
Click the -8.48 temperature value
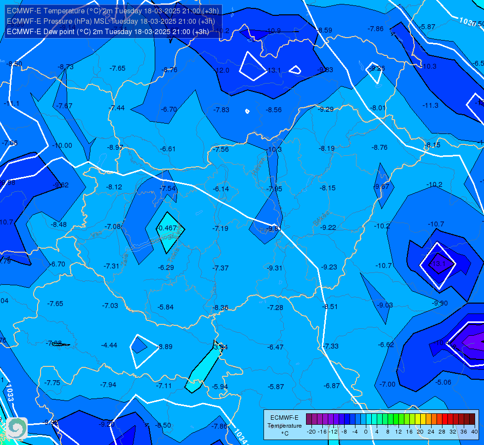coord(59,224)
